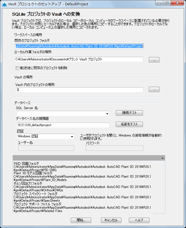The height and width of the screenshot is (228, 186).
Task: Click the プロジェクト スペックシート フォルダ label
Action: tap(36, 194)
